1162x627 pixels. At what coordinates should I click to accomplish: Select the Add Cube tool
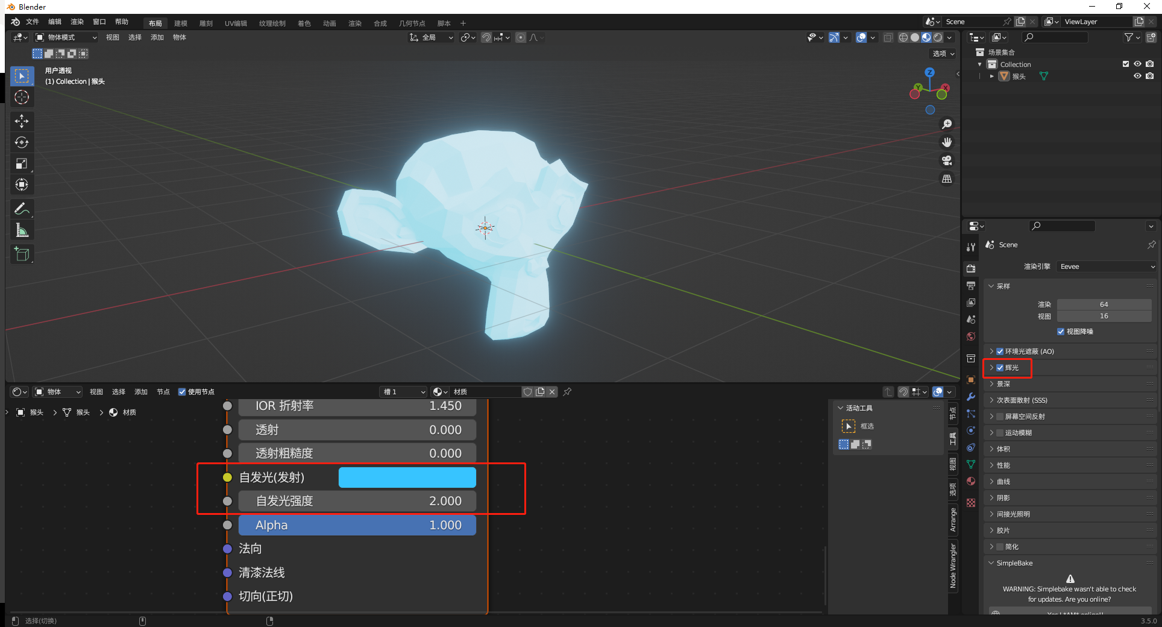(22, 254)
